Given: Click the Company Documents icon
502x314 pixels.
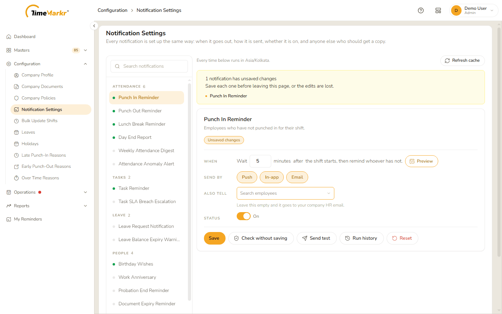Looking at the screenshot, I should (x=16, y=87).
